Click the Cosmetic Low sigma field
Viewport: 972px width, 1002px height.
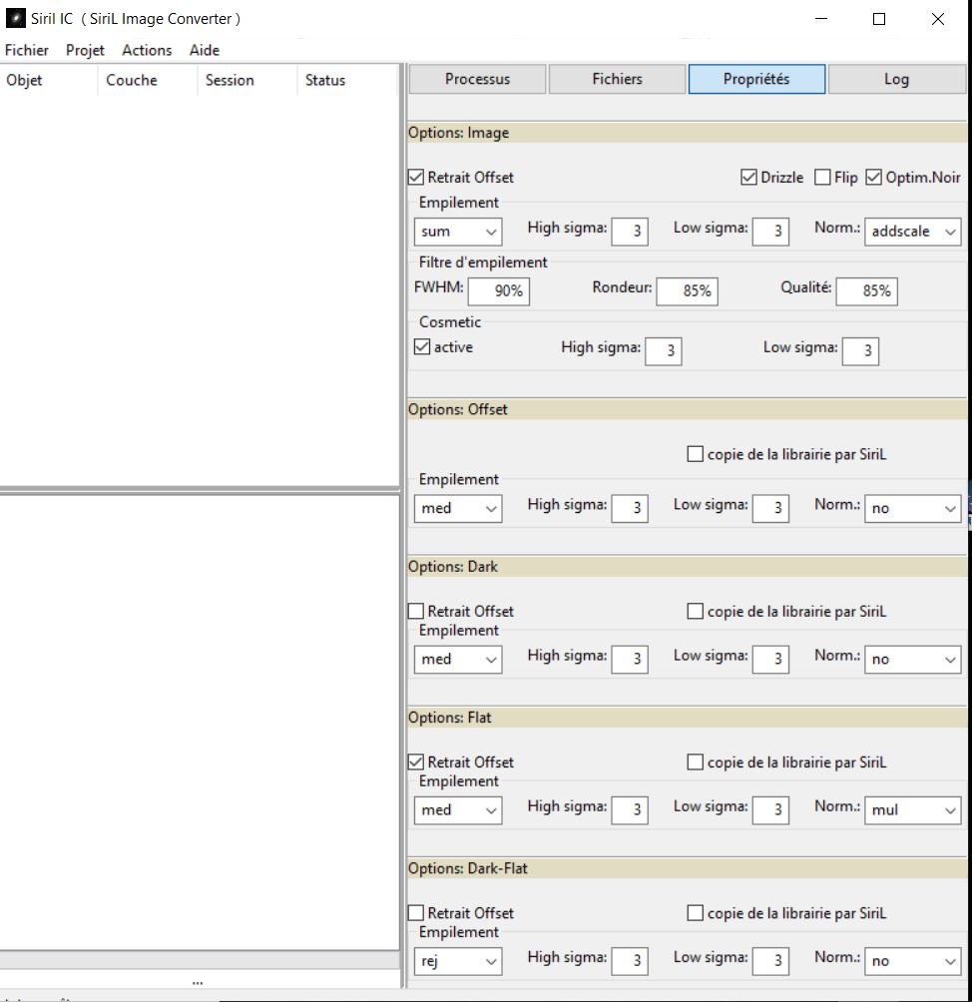[861, 351]
